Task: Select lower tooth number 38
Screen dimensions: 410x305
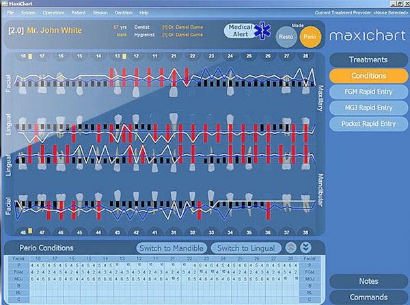Action: click(305, 233)
